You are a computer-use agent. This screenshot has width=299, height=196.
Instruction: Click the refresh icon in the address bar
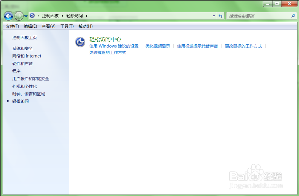coord(220,16)
